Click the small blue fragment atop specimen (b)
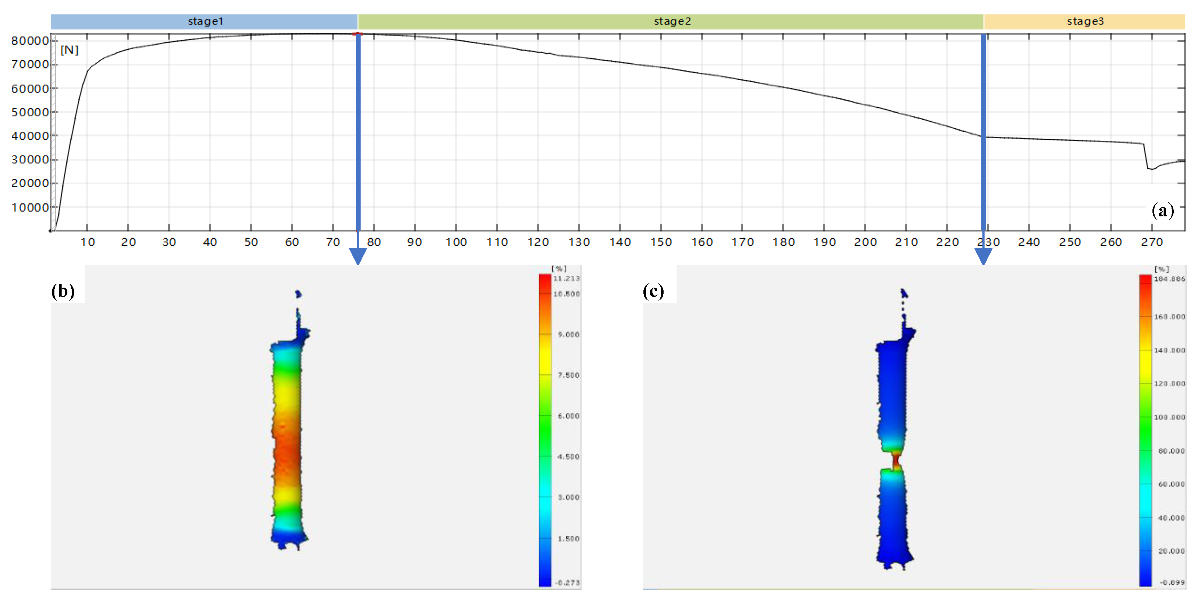 pyautogui.click(x=298, y=294)
